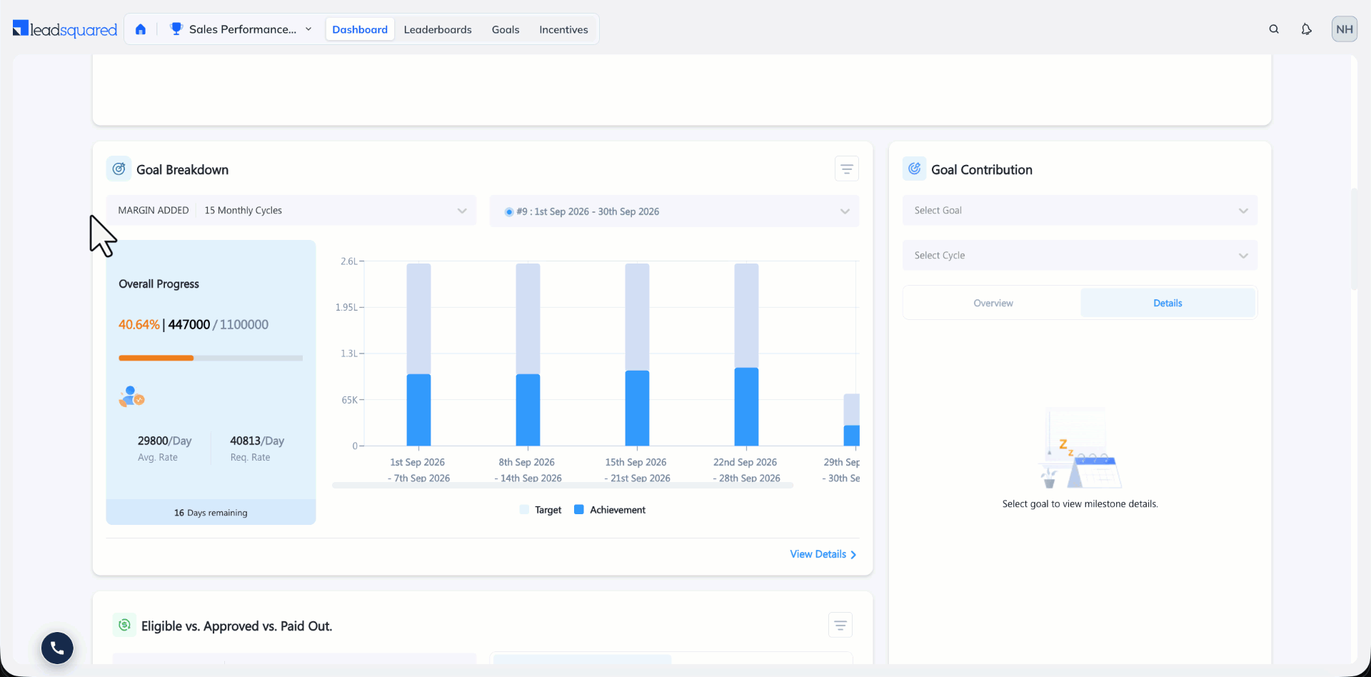Click the LeadSquared logo

pyautogui.click(x=65, y=29)
